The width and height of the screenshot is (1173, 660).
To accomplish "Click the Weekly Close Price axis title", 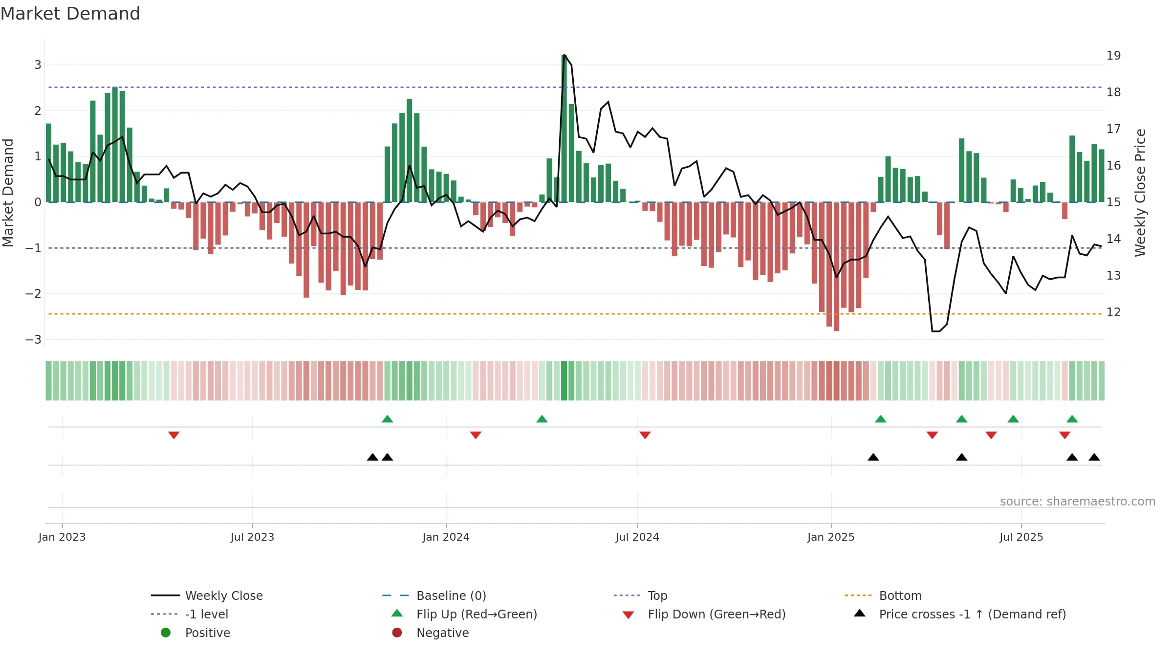I will tap(1140, 193).
